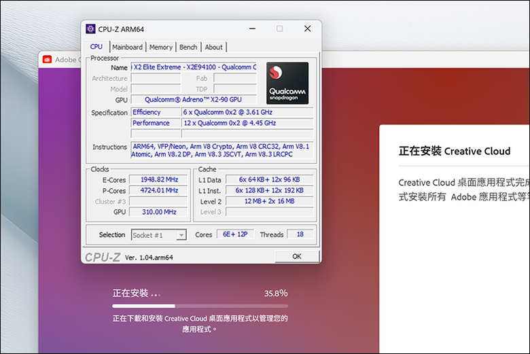Select the Bench tab
The height and width of the screenshot is (354, 530).
(188, 48)
